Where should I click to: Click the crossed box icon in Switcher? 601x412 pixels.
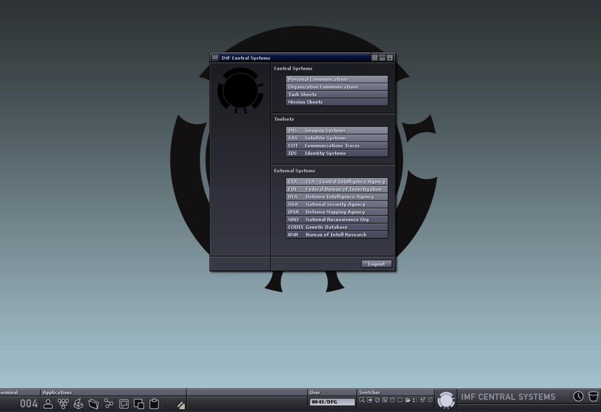tap(385, 400)
